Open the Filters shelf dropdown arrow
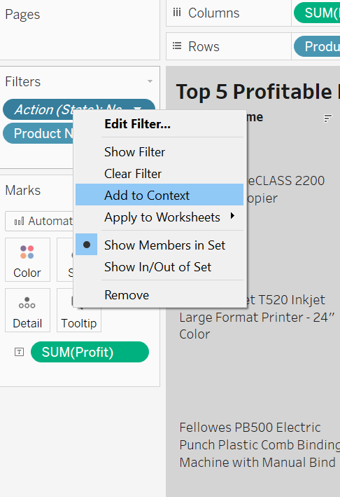Screen dimensions: 340x497 tap(150, 81)
